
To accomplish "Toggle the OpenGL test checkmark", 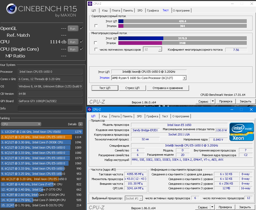I will (81, 28).
